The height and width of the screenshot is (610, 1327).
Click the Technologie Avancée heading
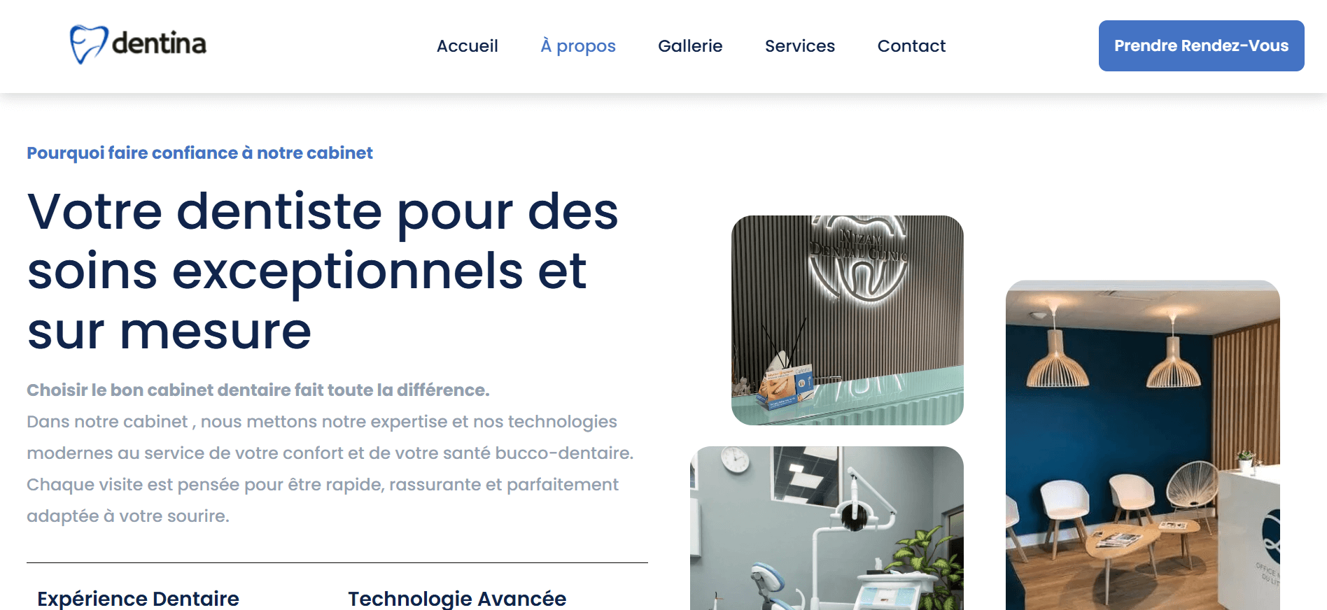click(457, 599)
